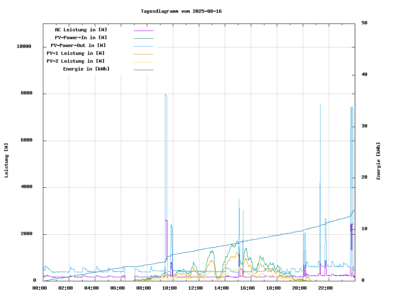Image resolution: width=396 pixels, height=297 pixels.
Task: Pick the 'PV-1 Leistung in [W]' legend label
Action: [75, 53]
